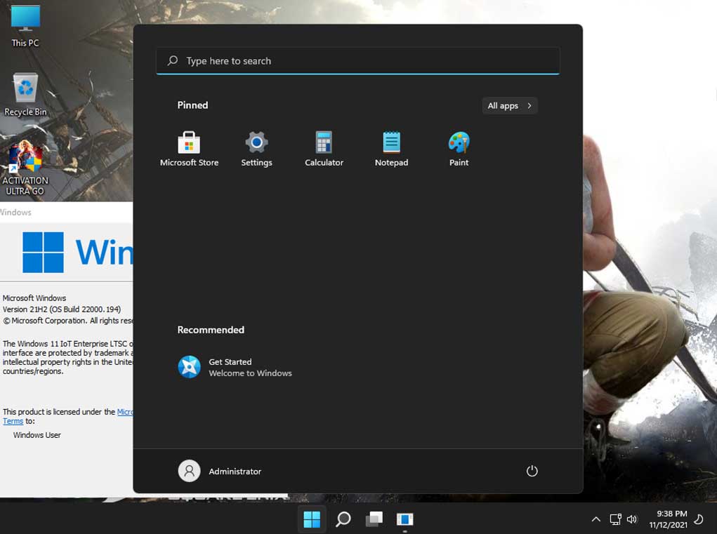Launch the pinned Paint app
Viewport: 717px width, 534px height.
(x=459, y=149)
